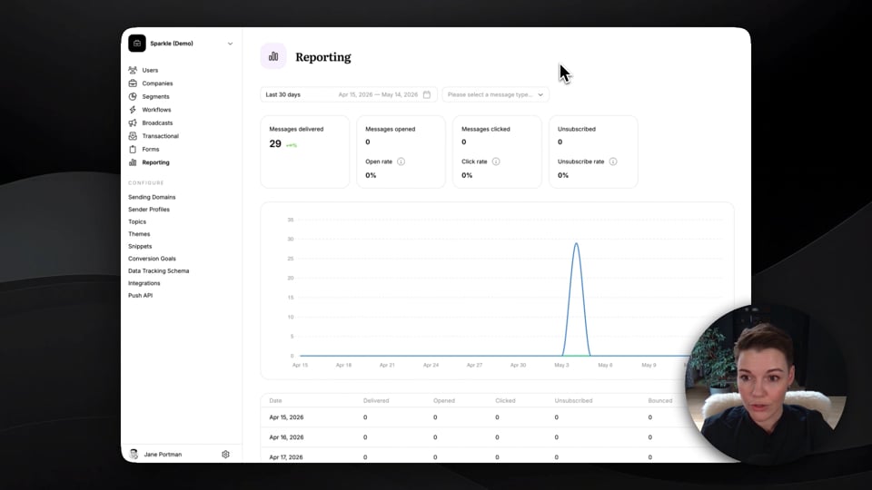
Task: Open Topics configuration
Action: [x=137, y=221]
